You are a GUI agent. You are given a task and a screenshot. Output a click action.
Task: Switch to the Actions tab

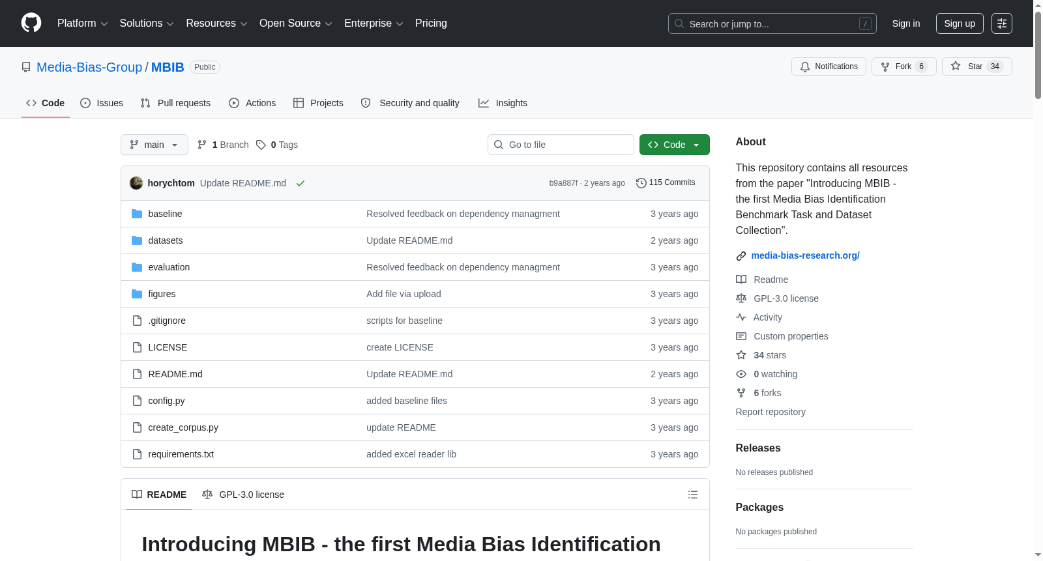252,103
